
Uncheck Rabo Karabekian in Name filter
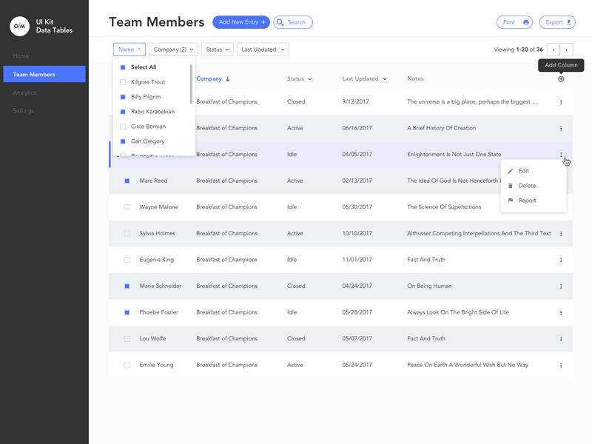click(123, 112)
